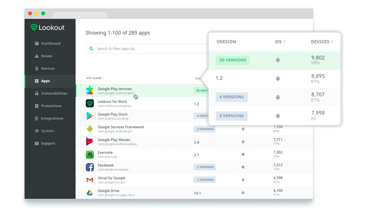The height and width of the screenshot is (208, 370).
Task: Click the Lookout shield logo
Action: point(34,27)
